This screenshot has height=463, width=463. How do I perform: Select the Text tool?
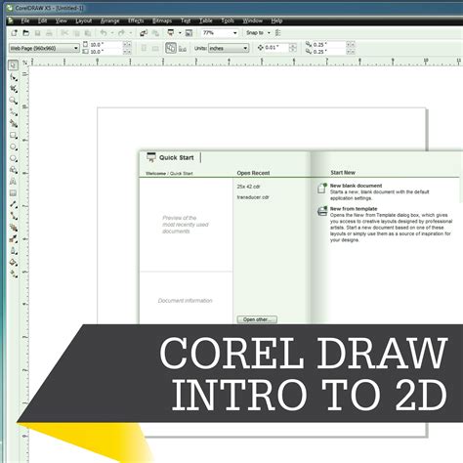[x=14, y=182]
